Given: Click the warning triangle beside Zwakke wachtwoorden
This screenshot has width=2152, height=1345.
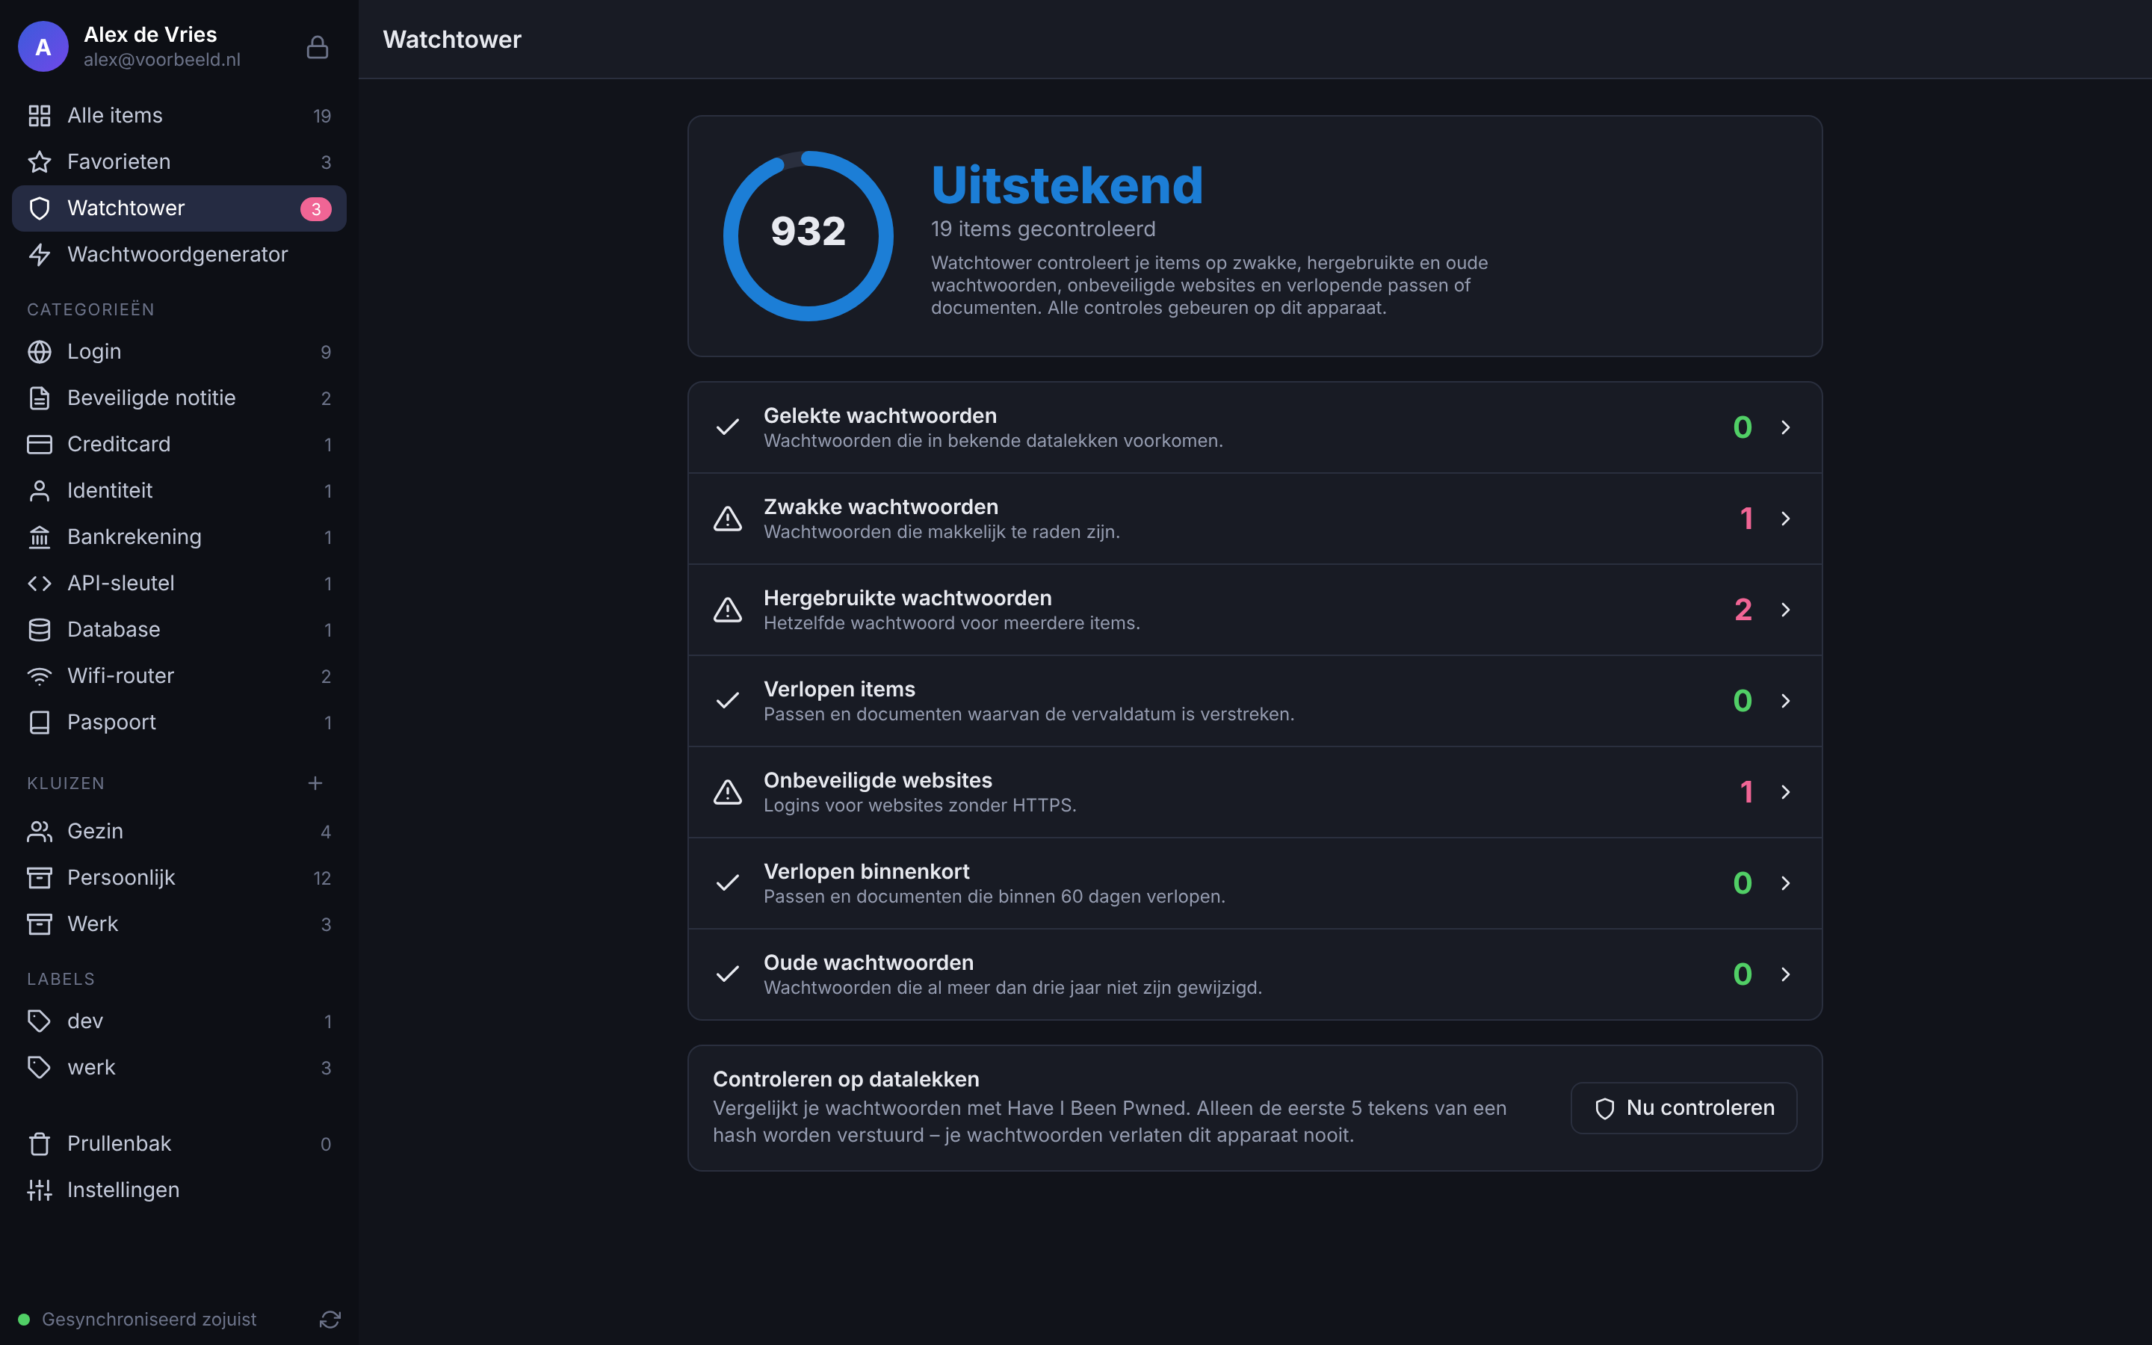Looking at the screenshot, I should click(x=727, y=519).
